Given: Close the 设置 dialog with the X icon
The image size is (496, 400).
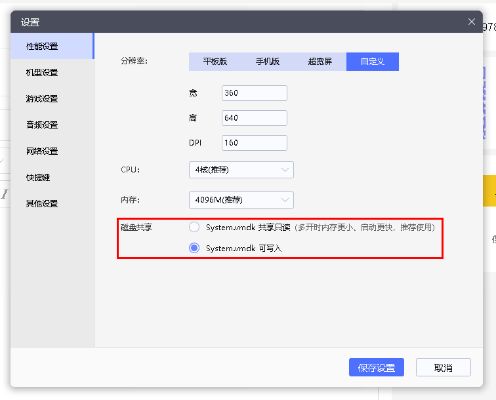Looking at the screenshot, I should pyautogui.click(x=471, y=22).
